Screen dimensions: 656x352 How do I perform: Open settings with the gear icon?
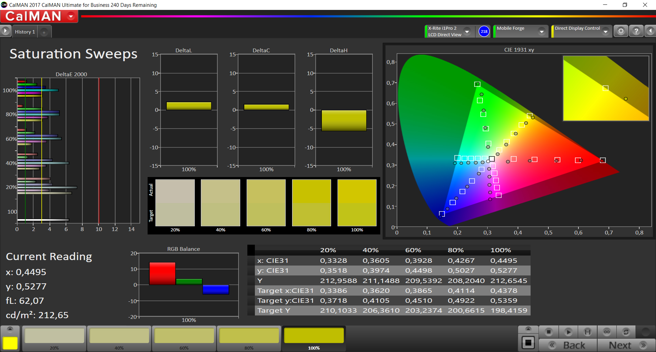[621, 31]
